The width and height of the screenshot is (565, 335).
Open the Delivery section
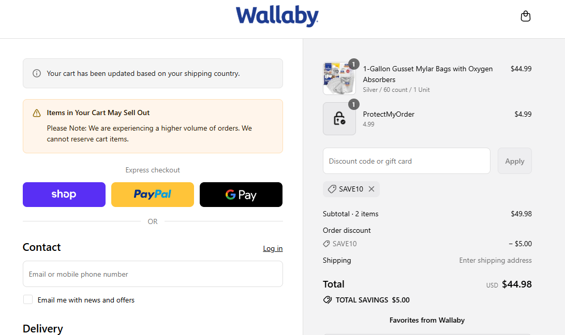[42, 329]
